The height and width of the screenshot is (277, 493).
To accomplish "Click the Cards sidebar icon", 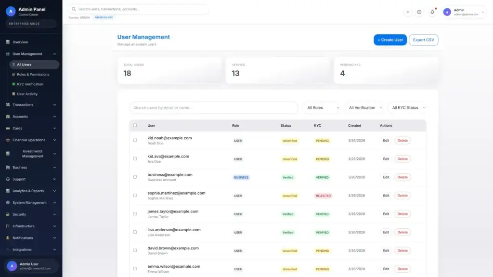I will tap(8, 128).
